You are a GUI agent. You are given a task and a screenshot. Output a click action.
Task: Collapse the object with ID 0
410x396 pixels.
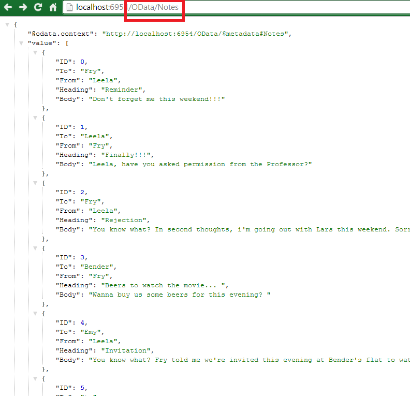(35, 52)
